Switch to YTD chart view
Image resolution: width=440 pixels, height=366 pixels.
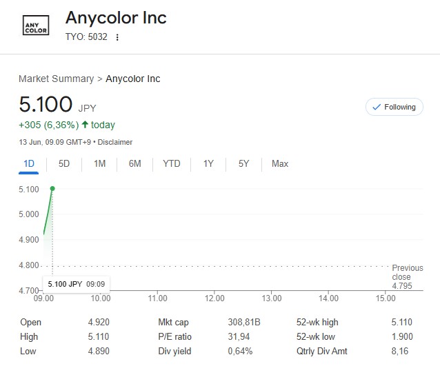coord(171,163)
